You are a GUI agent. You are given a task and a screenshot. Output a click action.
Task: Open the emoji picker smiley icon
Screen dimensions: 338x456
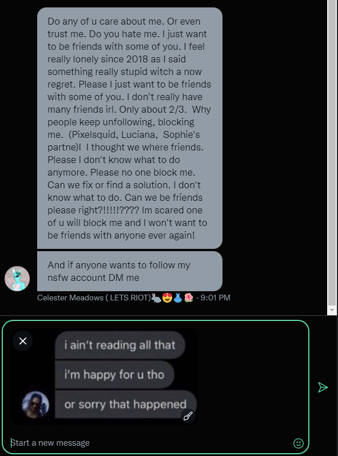[299, 443]
